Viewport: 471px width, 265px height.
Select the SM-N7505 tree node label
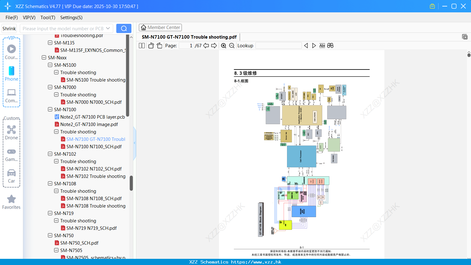pyautogui.click(x=71, y=250)
